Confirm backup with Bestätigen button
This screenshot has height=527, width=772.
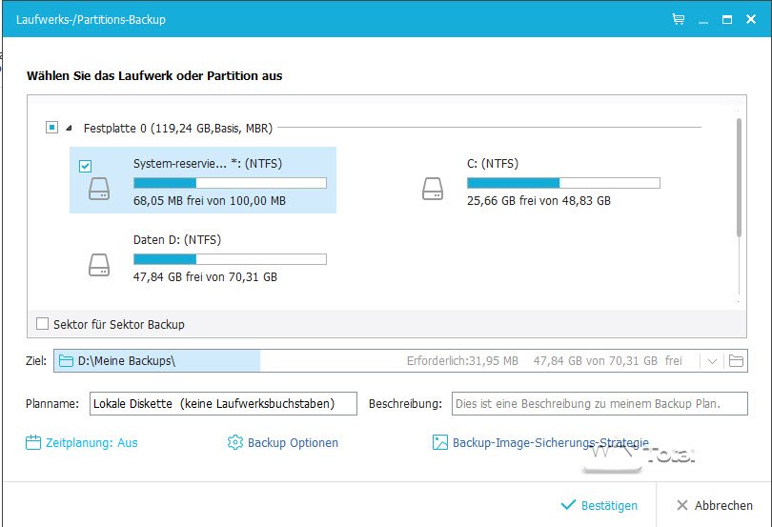[599, 505]
